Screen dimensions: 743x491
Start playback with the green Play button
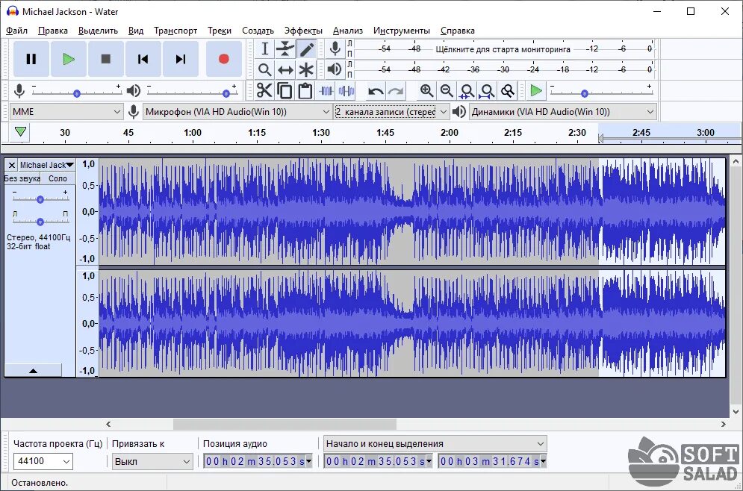[69, 59]
